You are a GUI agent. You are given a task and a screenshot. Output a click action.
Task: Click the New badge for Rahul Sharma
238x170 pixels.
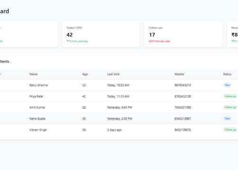[227, 85]
